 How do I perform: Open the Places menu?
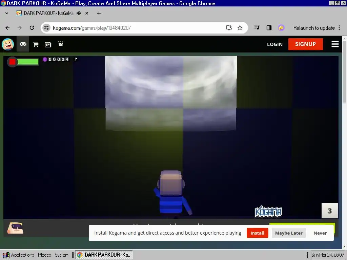tap(44, 255)
